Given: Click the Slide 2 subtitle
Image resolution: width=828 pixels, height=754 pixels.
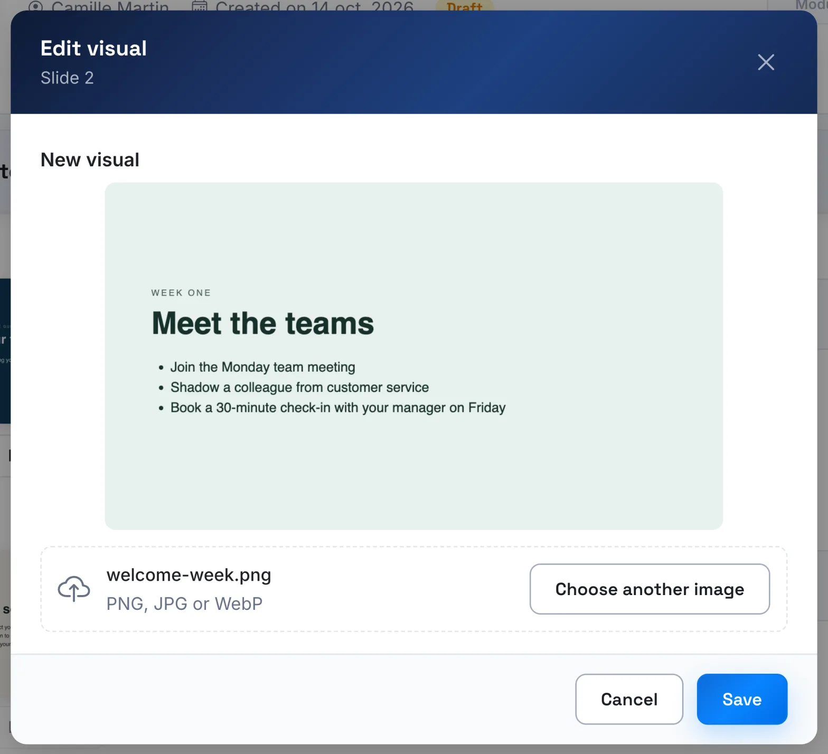Looking at the screenshot, I should [67, 78].
